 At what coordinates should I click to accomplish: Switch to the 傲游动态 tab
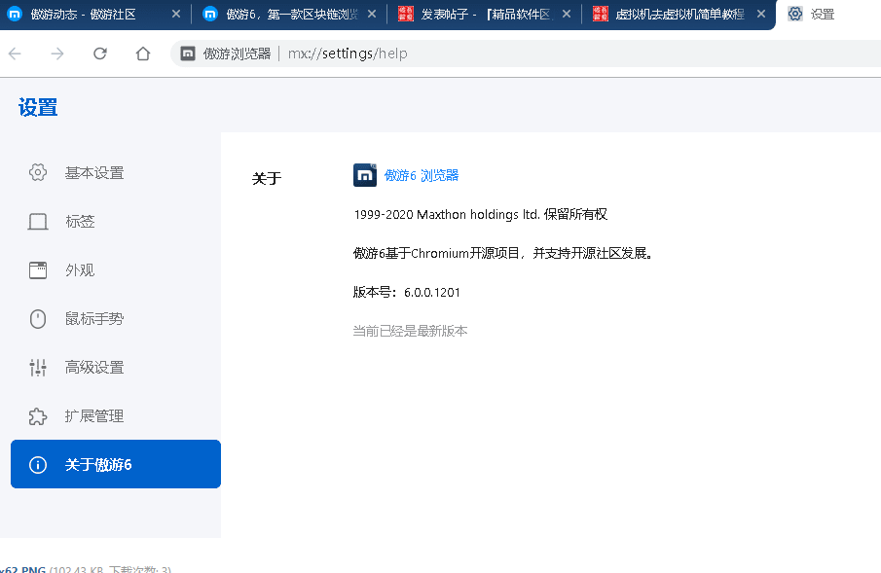click(x=88, y=15)
